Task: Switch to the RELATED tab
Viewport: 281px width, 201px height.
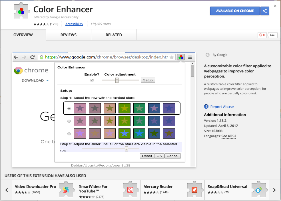Action: point(114,35)
